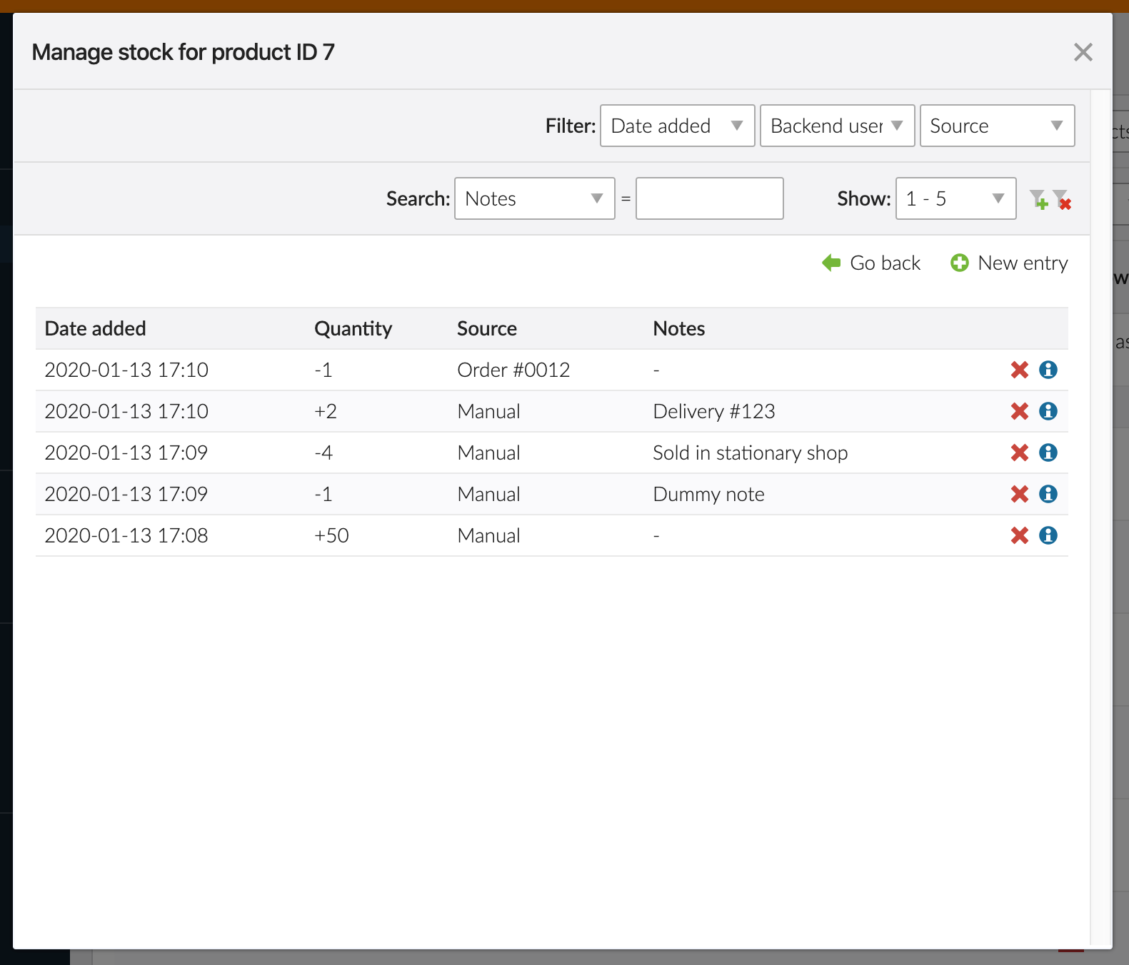
Task: Delete the Dummy note stock entry
Action: pos(1019,494)
